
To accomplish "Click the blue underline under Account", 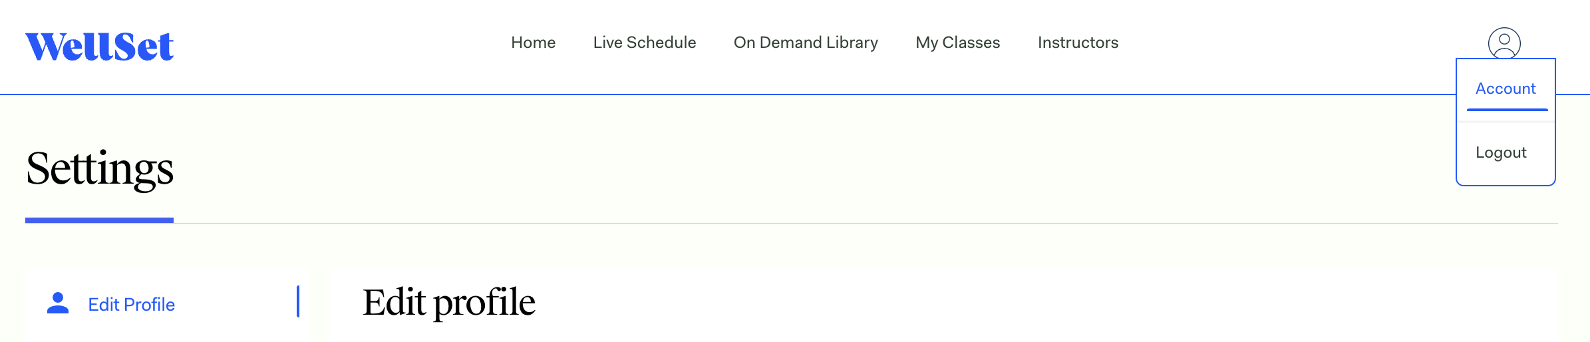I will 1507,109.
